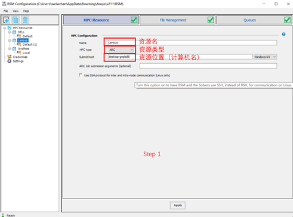Screen dimensions: 293x217
Task: Click into the Name input field
Action: click(x=192, y=42)
